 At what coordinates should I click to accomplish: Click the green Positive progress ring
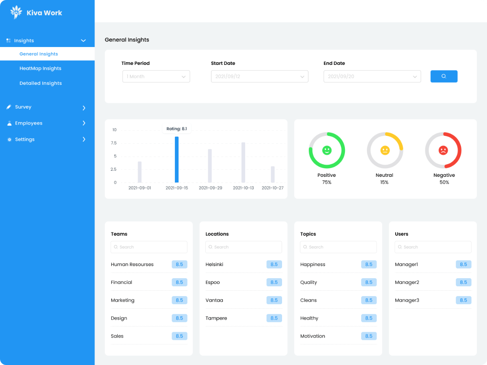pos(327,150)
